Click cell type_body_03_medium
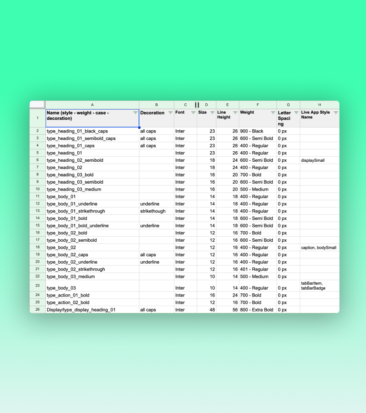Viewport: 366px width, 413px height. (92, 276)
